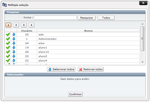Toggle the green checkmark for aluno1
150x102 pixels.
[x=8, y=48]
